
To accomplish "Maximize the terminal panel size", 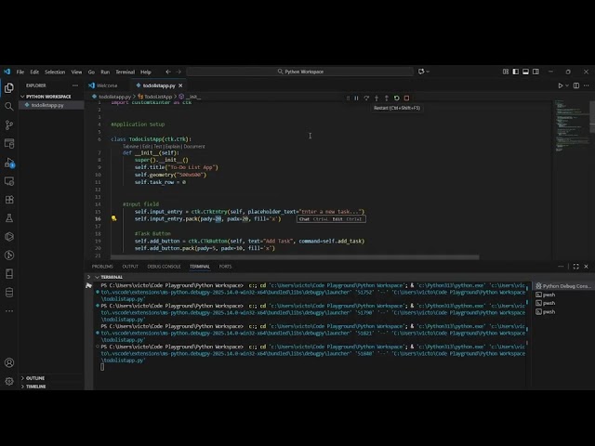I will pyautogui.click(x=576, y=267).
